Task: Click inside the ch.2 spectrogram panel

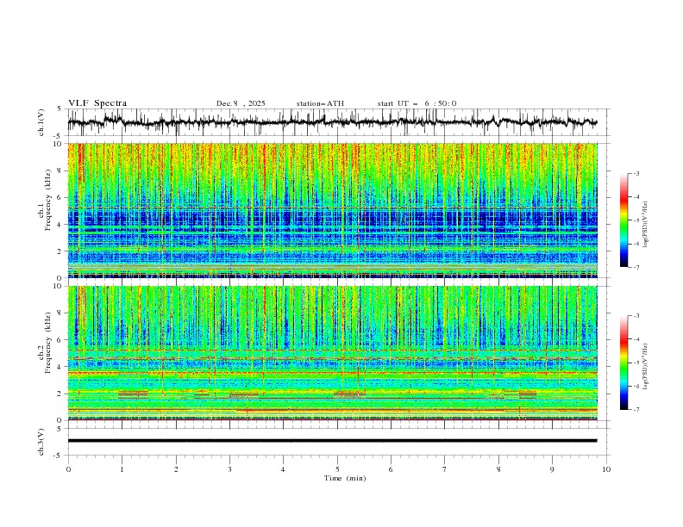Action: (x=332, y=353)
